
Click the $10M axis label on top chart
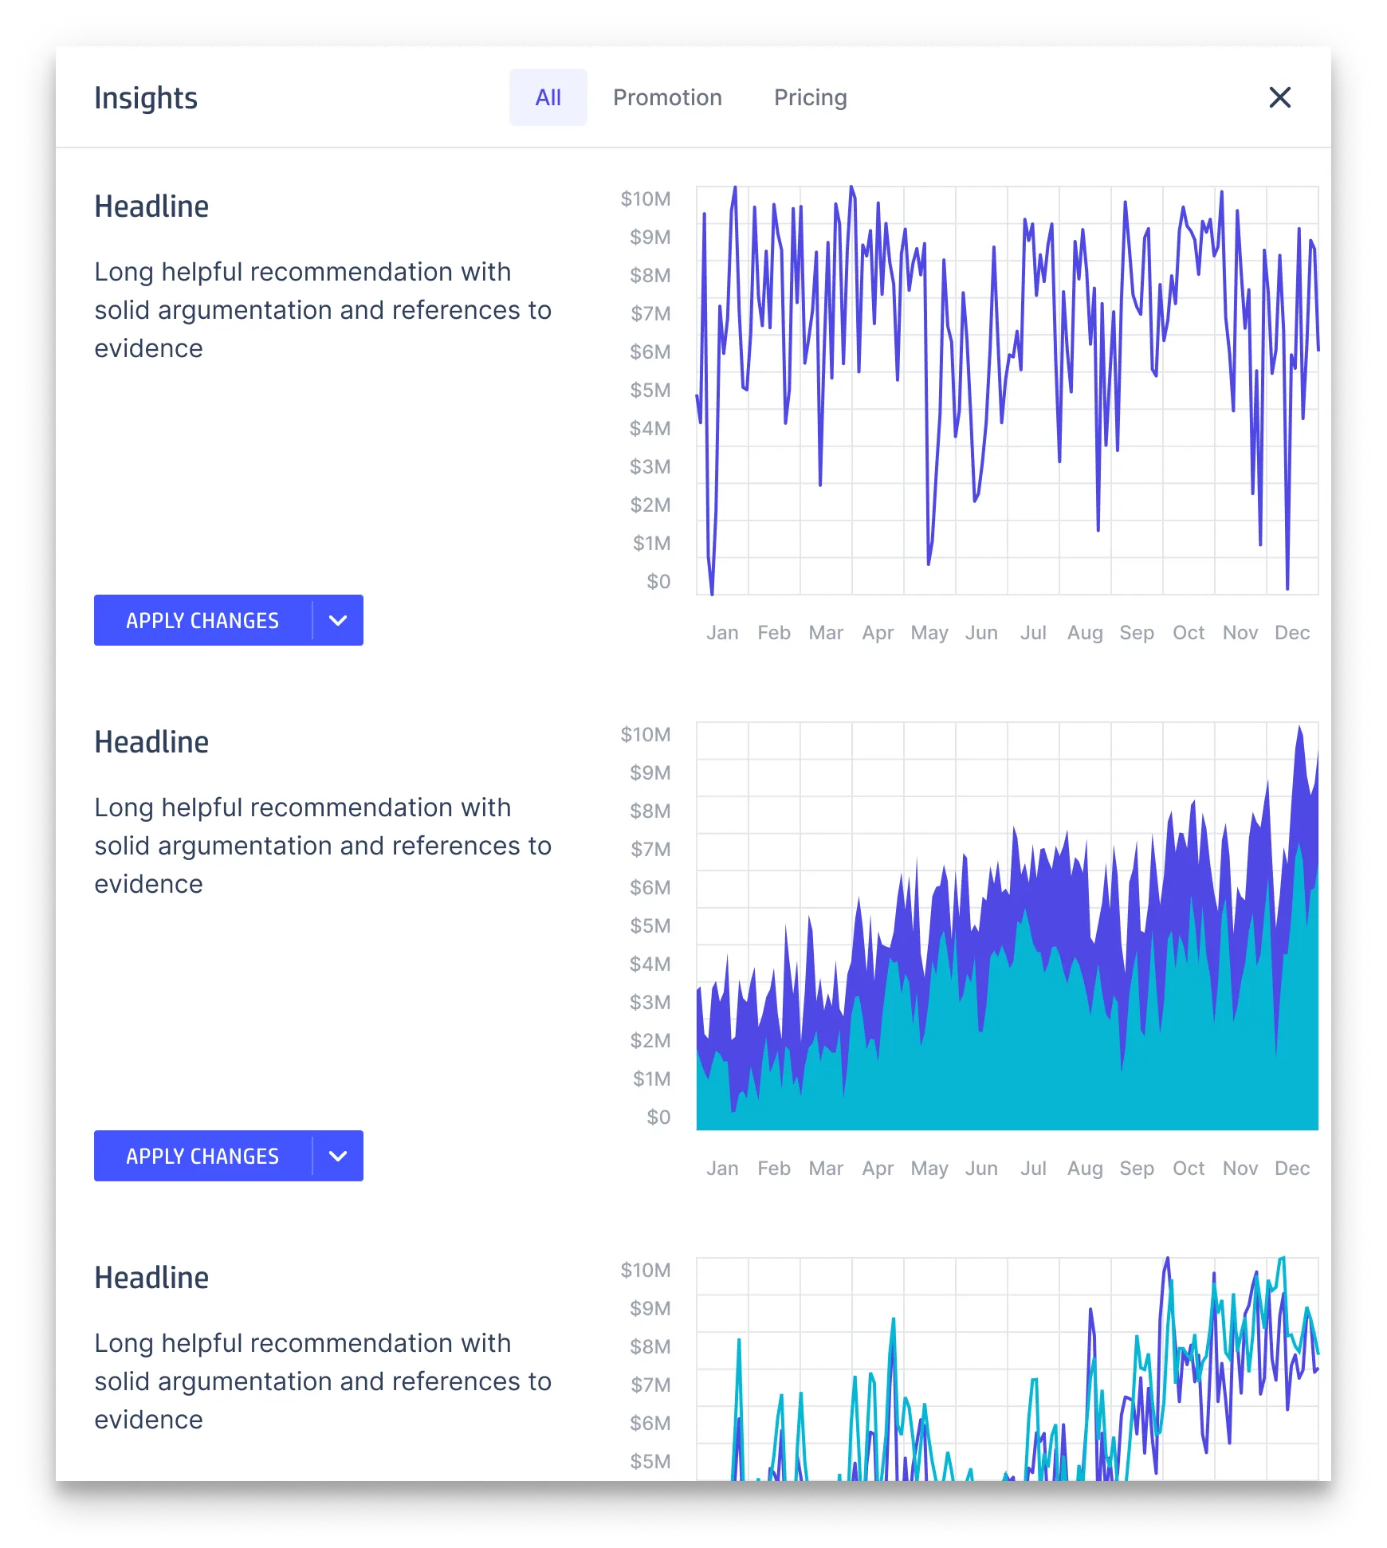646,199
